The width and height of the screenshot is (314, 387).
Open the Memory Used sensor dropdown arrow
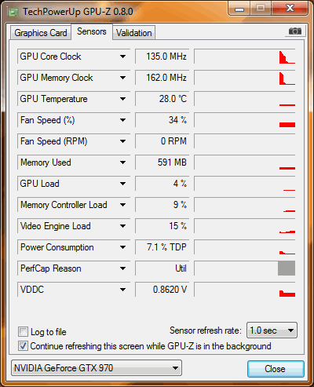[122, 162]
